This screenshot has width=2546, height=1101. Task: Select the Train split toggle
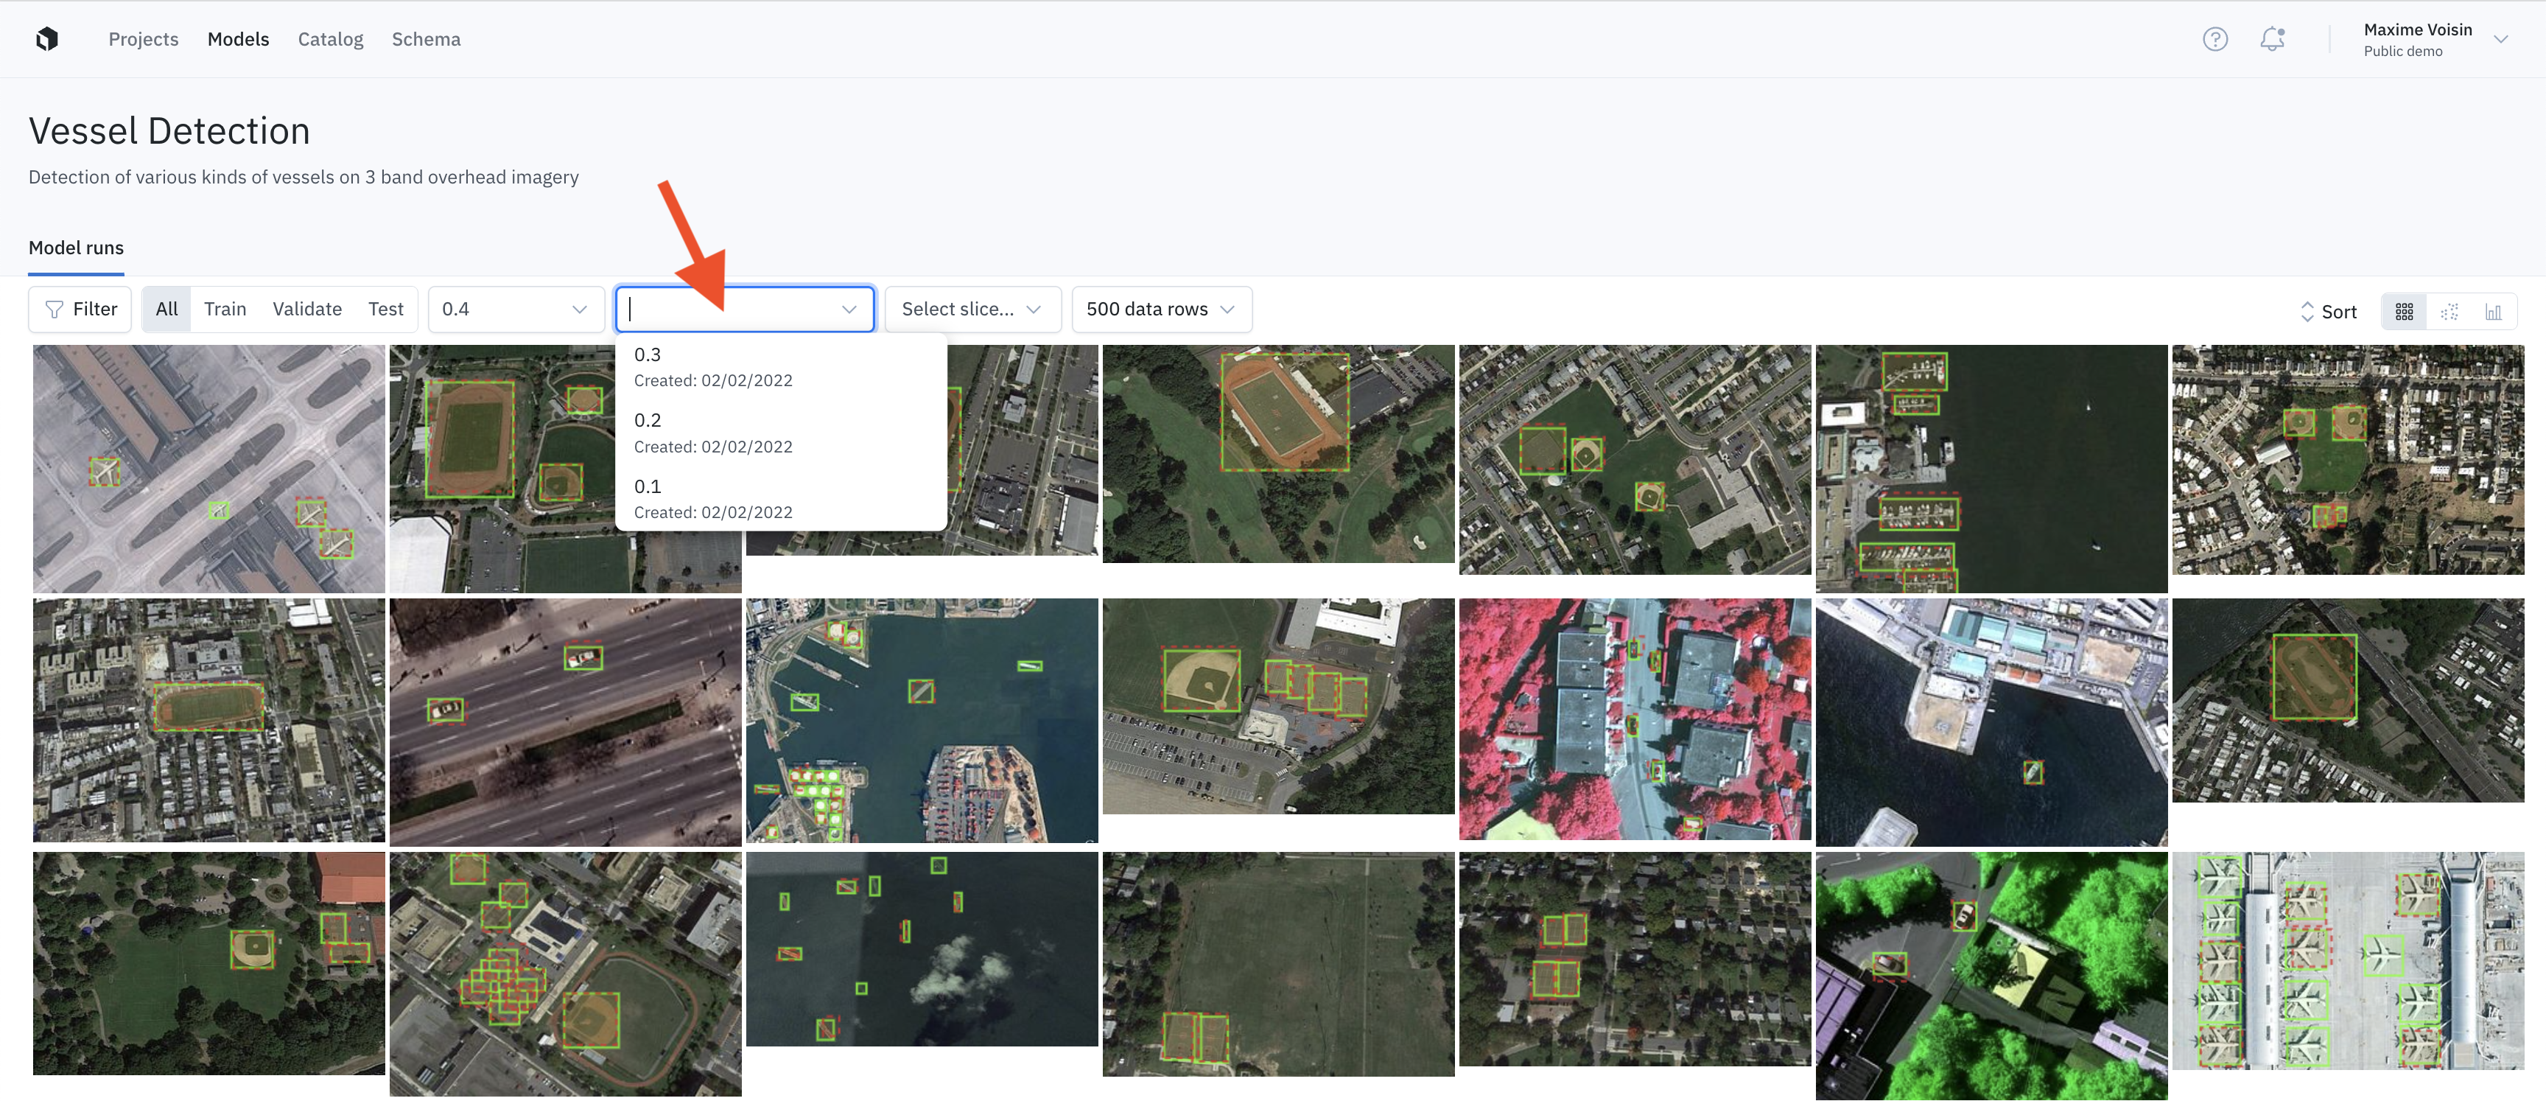[x=225, y=310]
